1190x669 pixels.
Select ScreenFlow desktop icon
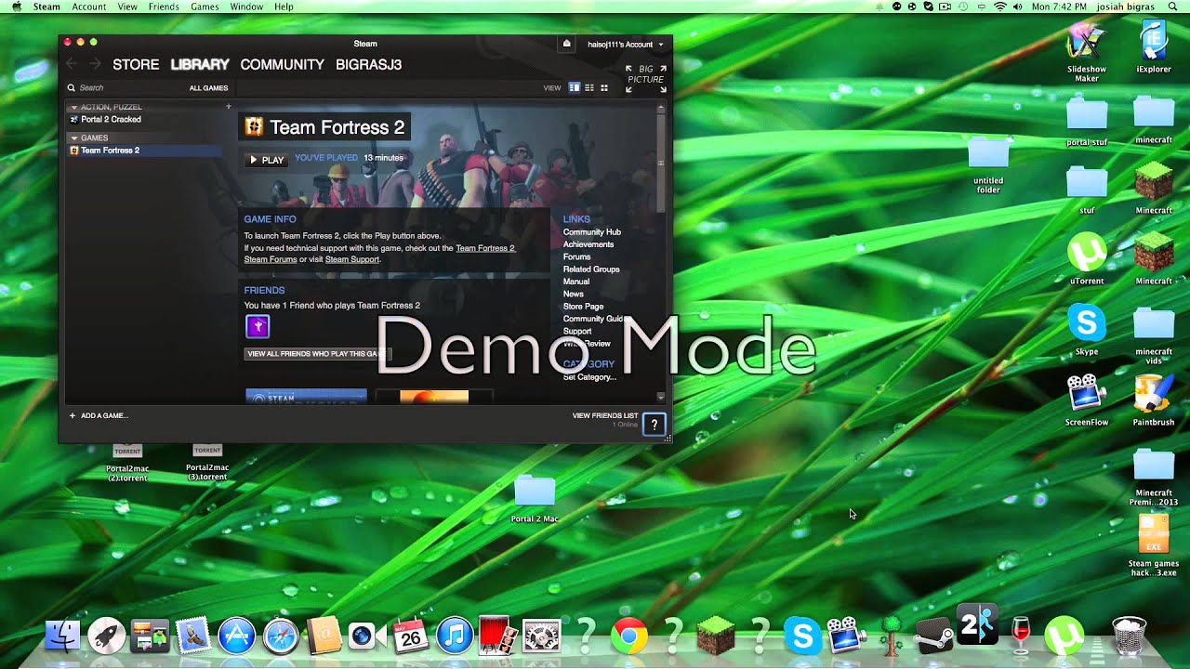[1087, 400]
